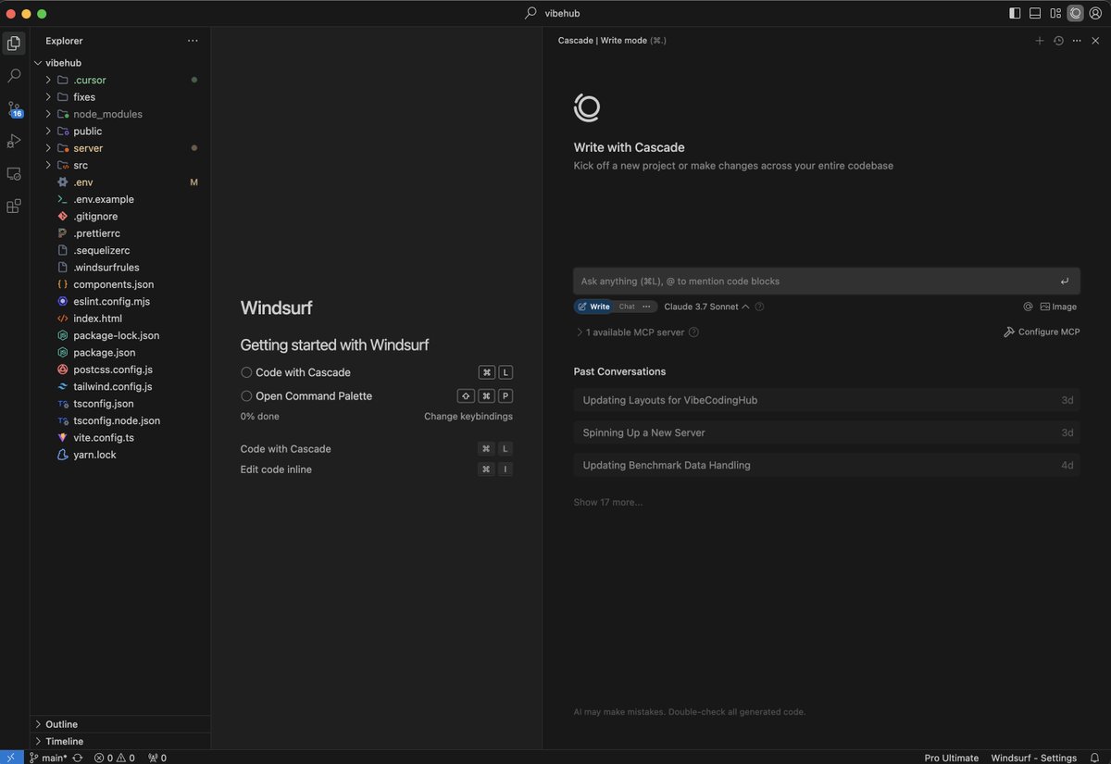Image resolution: width=1111 pixels, height=764 pixels.
Task: Toggle Cascade panel icon in title bar
Action: tap(1075, 13)
